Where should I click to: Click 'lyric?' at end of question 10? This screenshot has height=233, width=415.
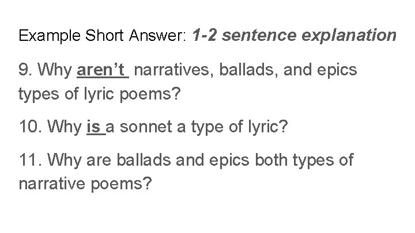click(x=267, y=127)
